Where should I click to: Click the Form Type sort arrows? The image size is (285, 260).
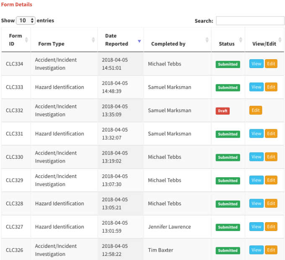pos(93,40)
